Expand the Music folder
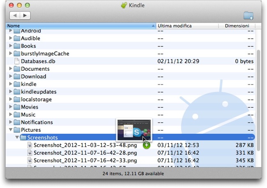 pyautogui.click(x=11, y=115)
